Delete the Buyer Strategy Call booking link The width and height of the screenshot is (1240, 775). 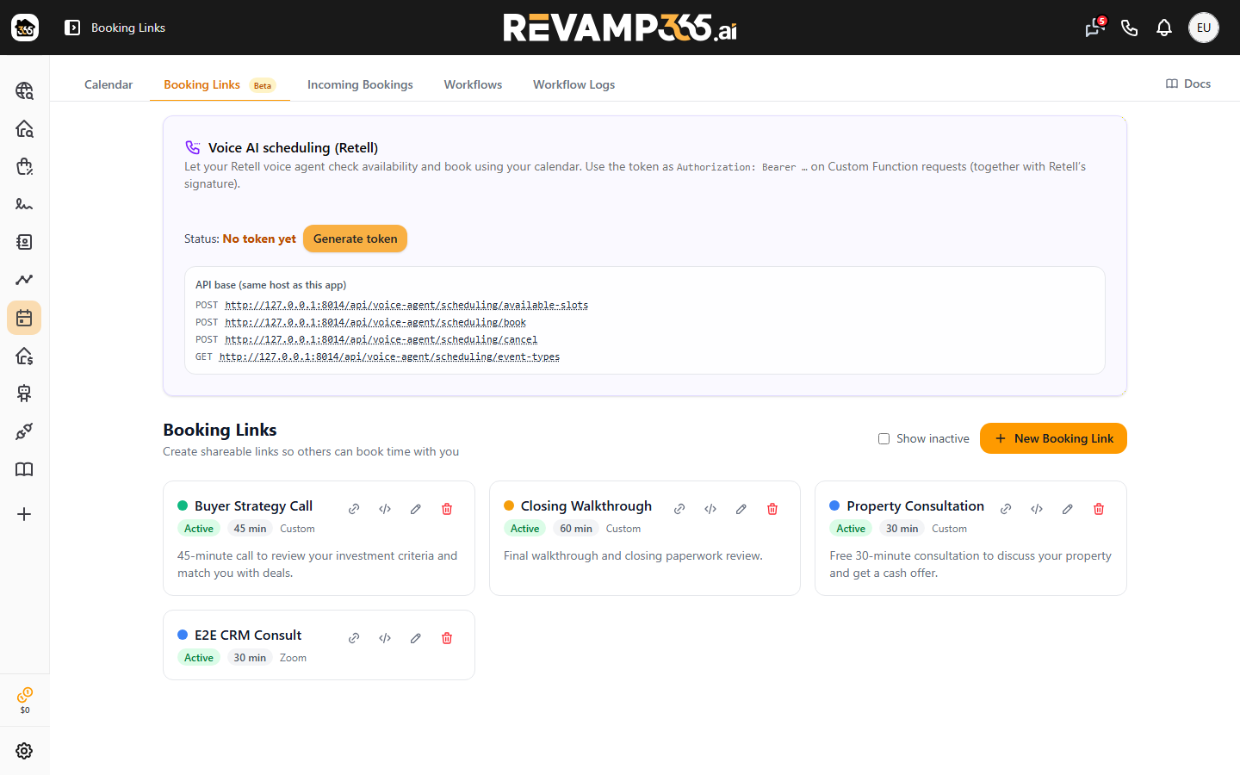[447, 509]
